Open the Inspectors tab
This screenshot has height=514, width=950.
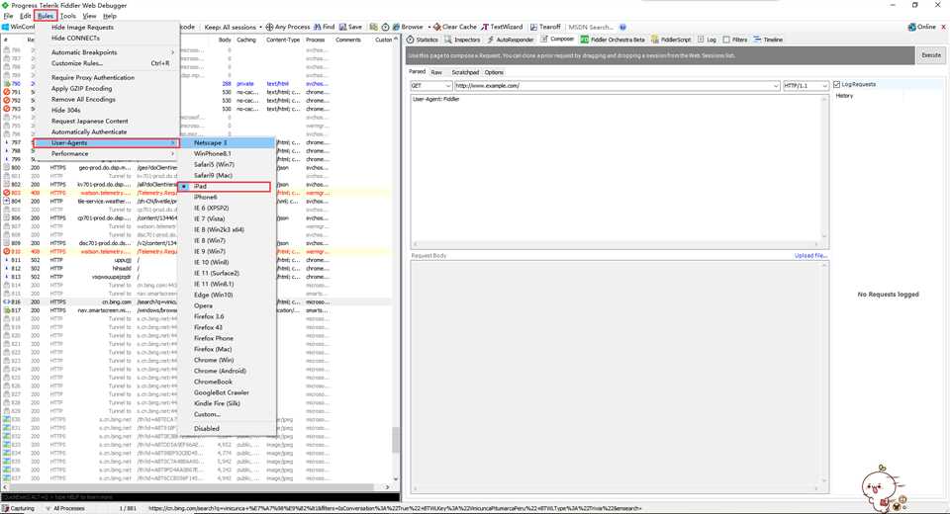[462, 40]
